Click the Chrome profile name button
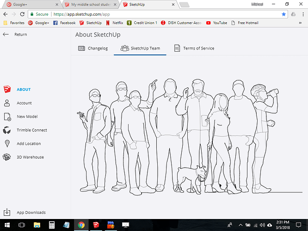 pyautogui.click(x=257, y=4)
